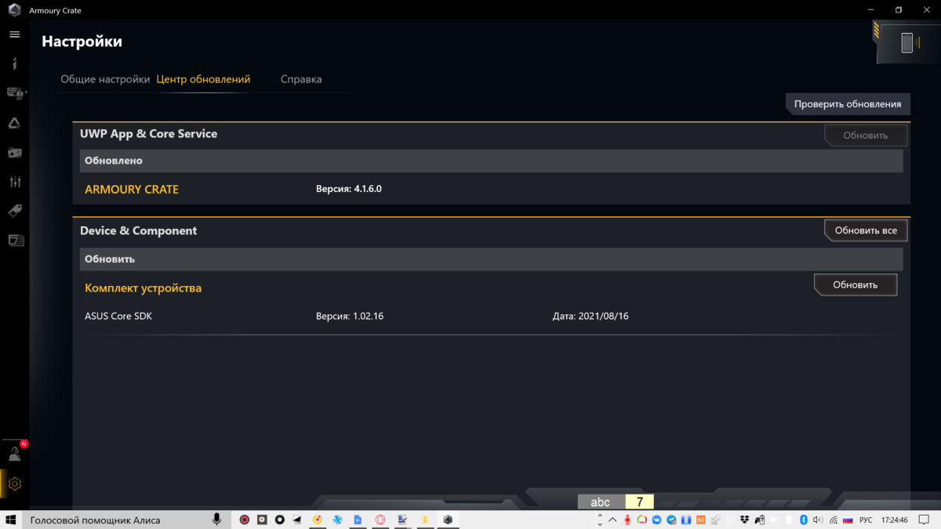Image resolution: width=941 pixels, height=529 pixels.
Task: Click speaker volume tray icon
Action: pos(818,520)
